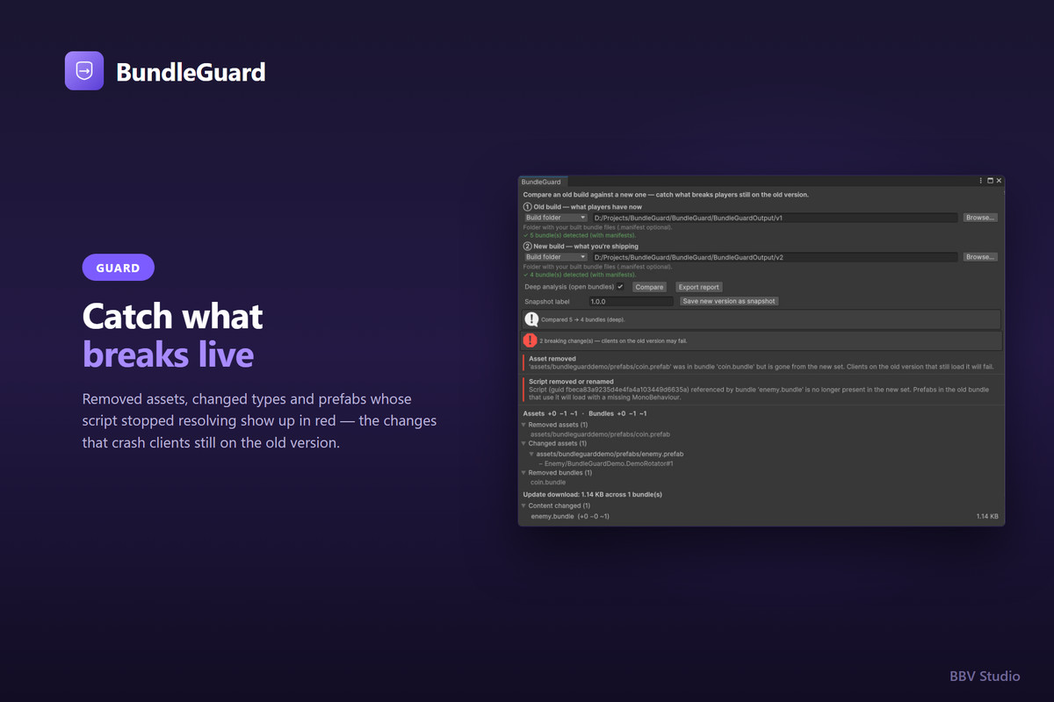The image size is (1054, 702).
Task: Click Save new version as snapshot
Action: tap(729, 301)
